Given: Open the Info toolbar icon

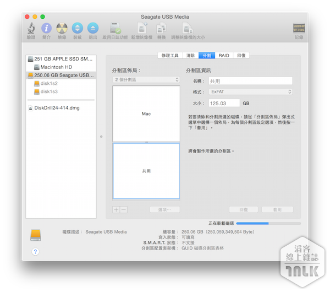Looking at the screenshot, I should [x=46, y=28].
